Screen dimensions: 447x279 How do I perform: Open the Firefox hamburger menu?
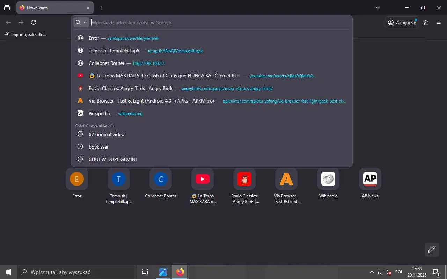coord(439,22)
